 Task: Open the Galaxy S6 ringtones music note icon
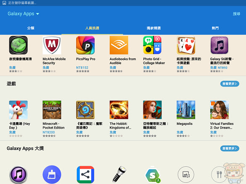pos(220,45)
